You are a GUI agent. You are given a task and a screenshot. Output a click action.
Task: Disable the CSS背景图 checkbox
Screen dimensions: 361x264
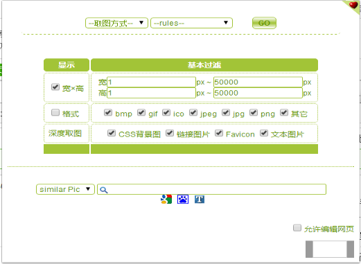(x=112, y=133)
